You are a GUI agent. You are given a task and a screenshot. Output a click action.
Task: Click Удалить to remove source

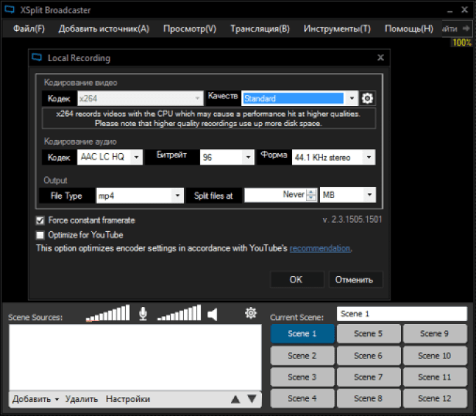tap(81, 398)
